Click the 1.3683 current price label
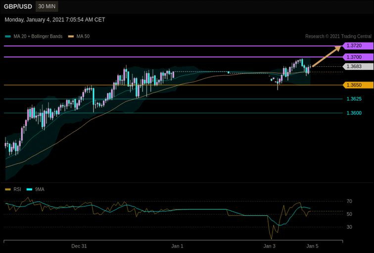 (x=358, y=66)
